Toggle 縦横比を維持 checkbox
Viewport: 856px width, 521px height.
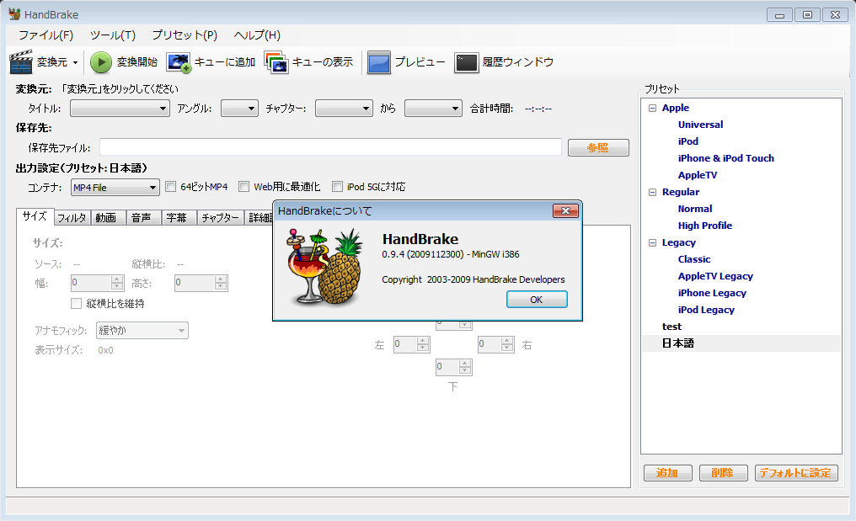(x=77, y=303)
